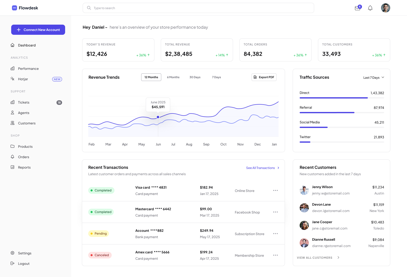Go to Performance in sidebar
407x277 pixels.
point(28,69)
